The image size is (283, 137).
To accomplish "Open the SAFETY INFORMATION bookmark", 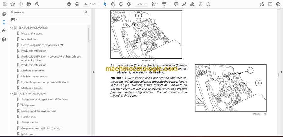I will click(x=32, y=94).
